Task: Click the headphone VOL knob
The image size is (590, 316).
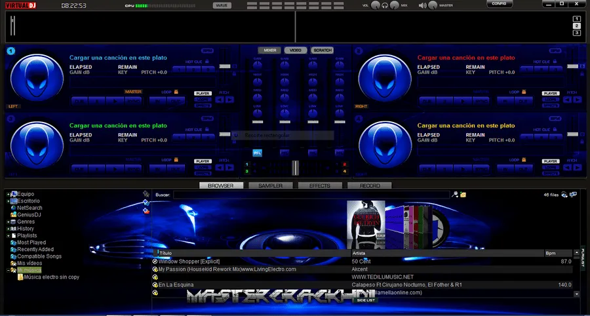Action: pyautogui.click(x=375, y=5)
